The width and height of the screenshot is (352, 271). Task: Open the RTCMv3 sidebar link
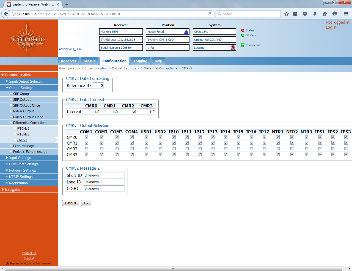[23, 134]
